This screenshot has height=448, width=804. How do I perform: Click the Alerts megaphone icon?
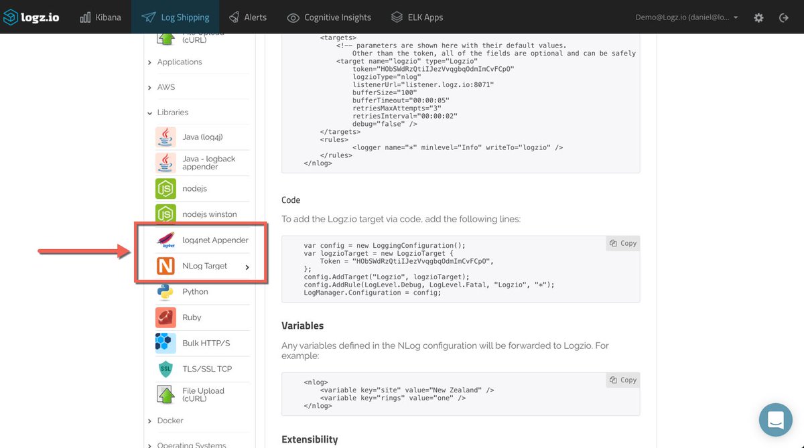234,17
